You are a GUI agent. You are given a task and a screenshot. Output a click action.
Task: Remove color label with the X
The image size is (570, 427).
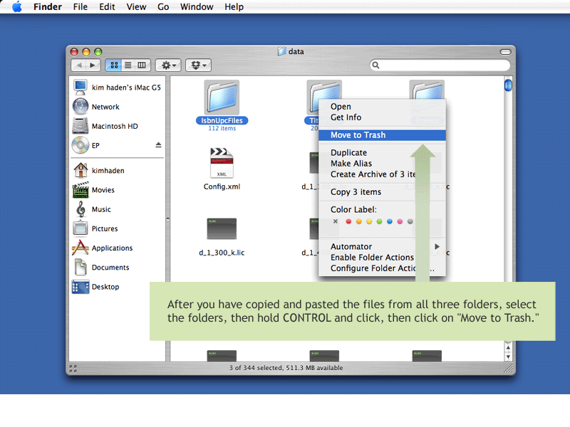[x=336, y=221]
